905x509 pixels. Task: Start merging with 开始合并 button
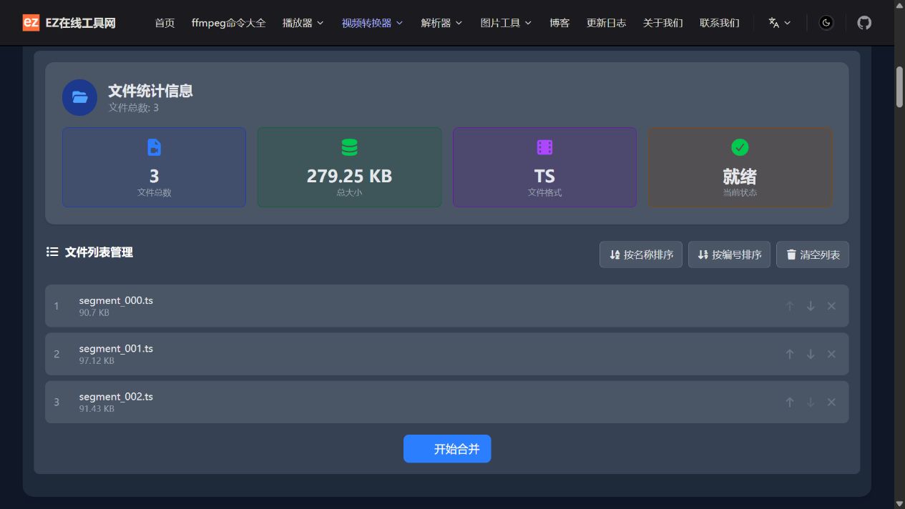(447, 449)
